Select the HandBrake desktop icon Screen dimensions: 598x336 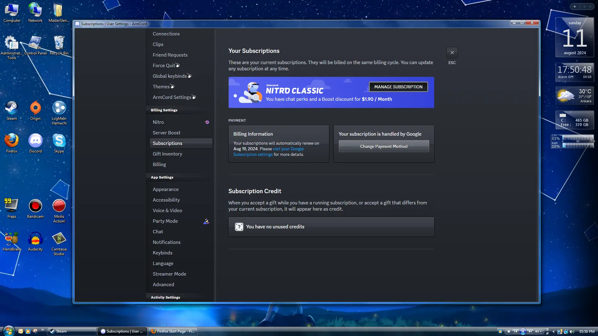click(12, 241)
